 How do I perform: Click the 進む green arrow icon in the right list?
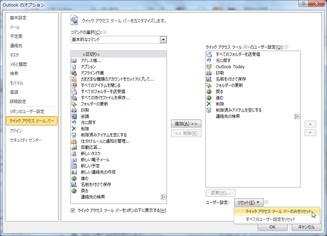tap(209, 98)
